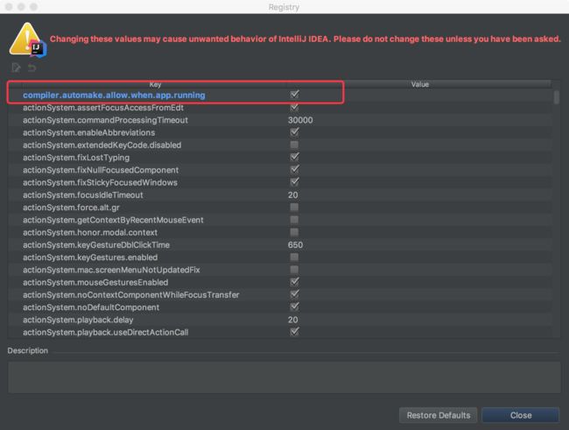Select actionSystem.fixLostTyping key name

[76, 158]
